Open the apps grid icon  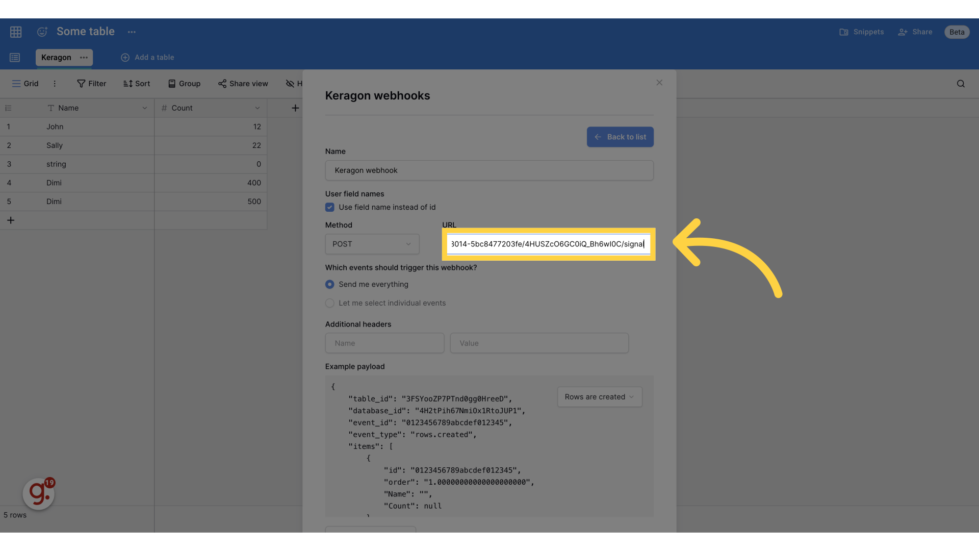click(16, 32)
